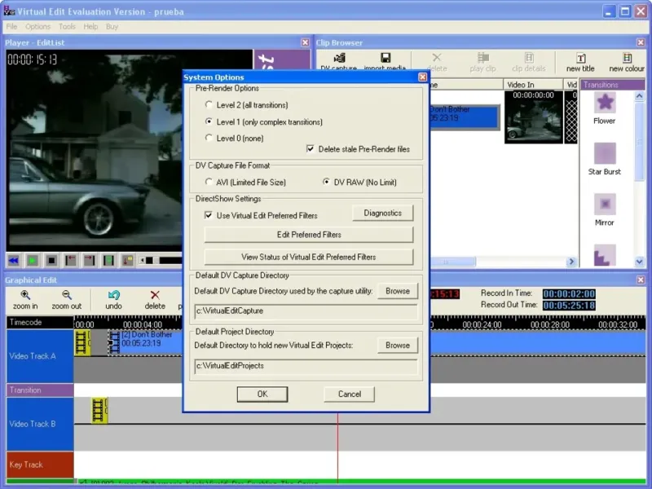Image resolution: width=652 pixels, height=489 pixels.
Task: Select the Flower transition
Action: (x=605, y=103)
